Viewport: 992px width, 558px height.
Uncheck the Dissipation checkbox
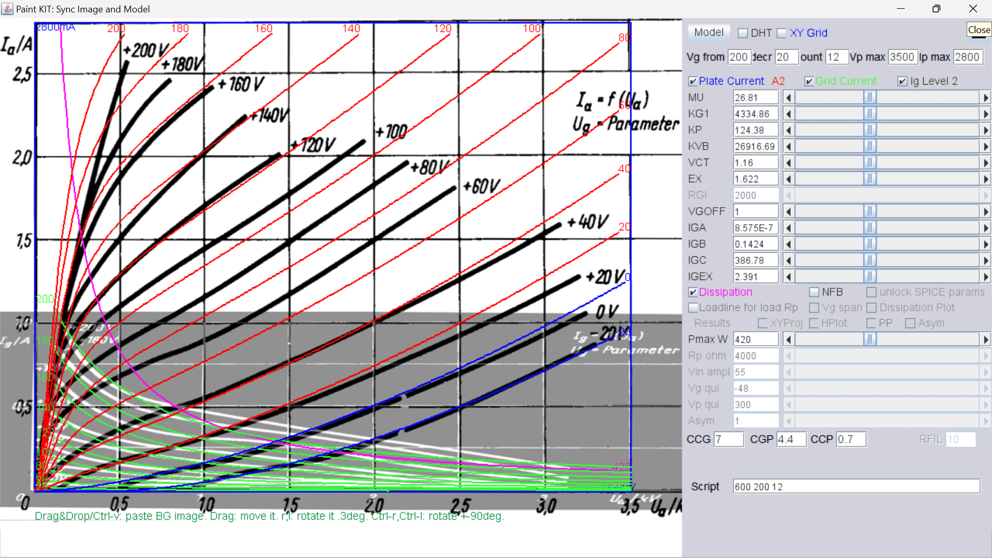click(x=693, y=292)
